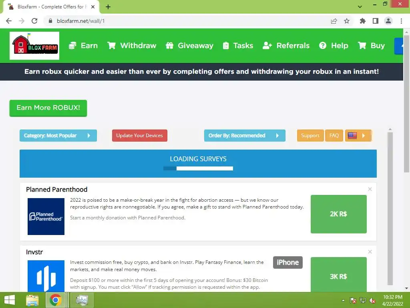410x308 pixels.
Task: Click the offer wall inner scrollbar
Action: [x=390, y=209]
